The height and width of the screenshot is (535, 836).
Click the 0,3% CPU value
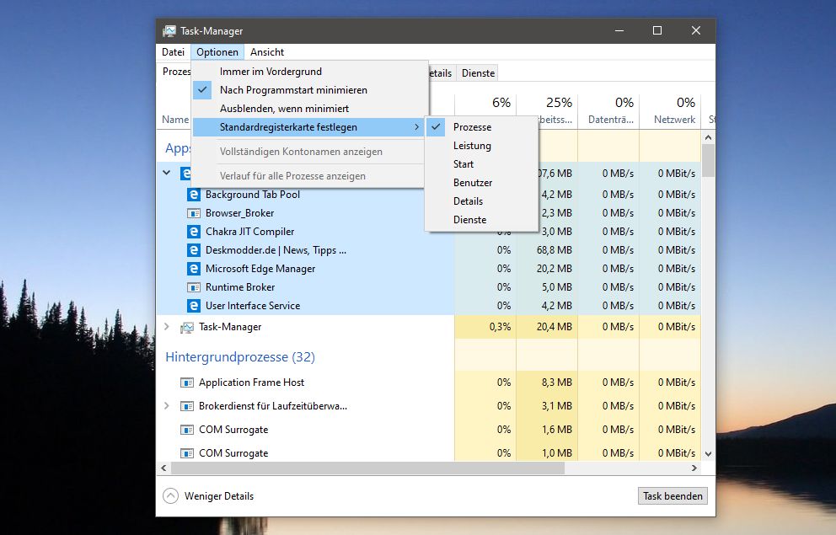500,327
